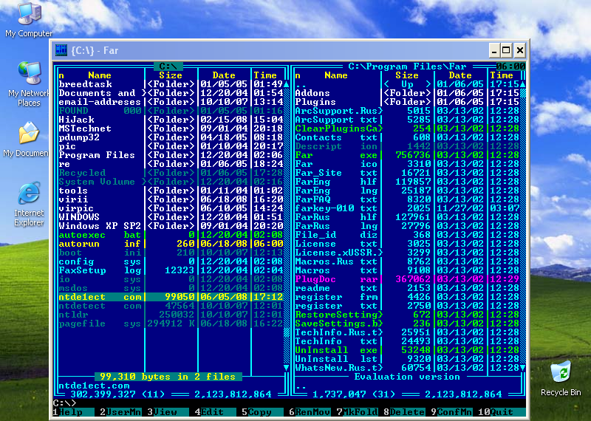Click the left panel Date column header
The height and width of the screenshot is (421, 591).
point(224,75)
